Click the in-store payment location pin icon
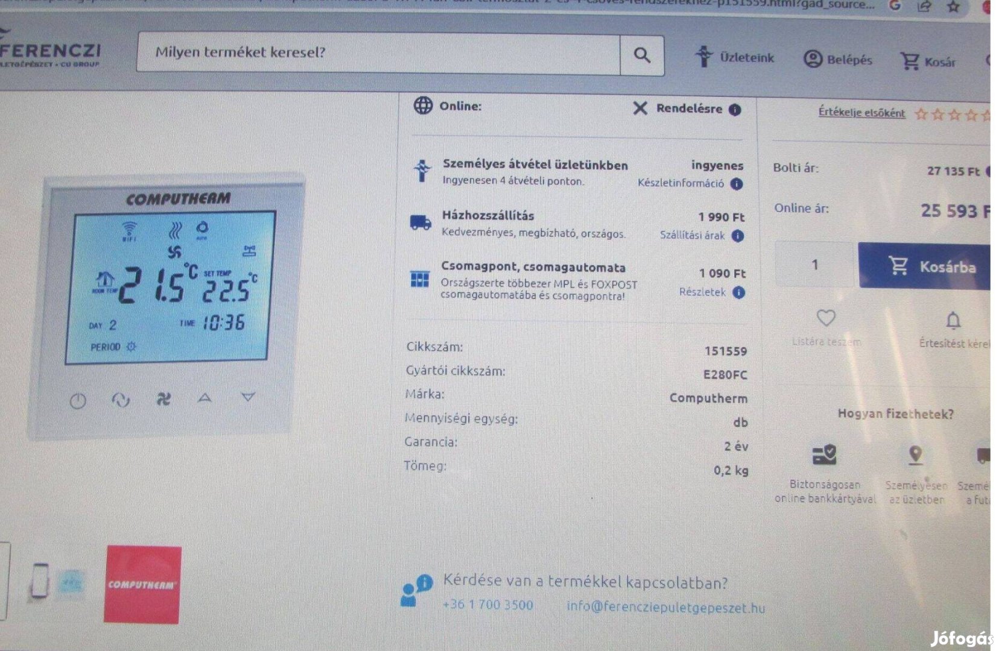The height and width of the screenshot is (651, 999). pyautogui.click(x=916, y=455)
